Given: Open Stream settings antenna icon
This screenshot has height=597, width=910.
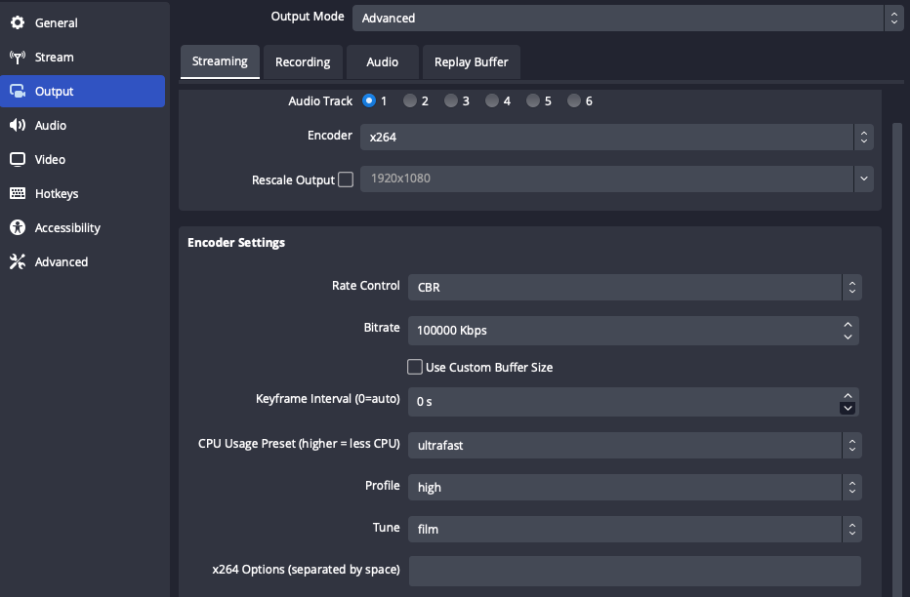Looking at the screenshot, I should (17, 57).
